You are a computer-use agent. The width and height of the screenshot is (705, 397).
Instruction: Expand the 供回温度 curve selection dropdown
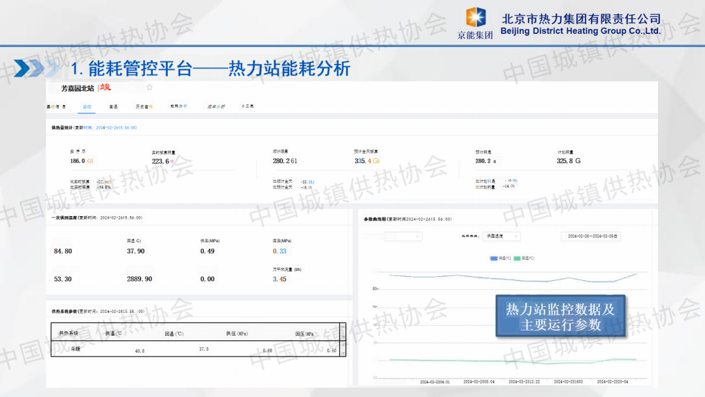tap(501, 236)
